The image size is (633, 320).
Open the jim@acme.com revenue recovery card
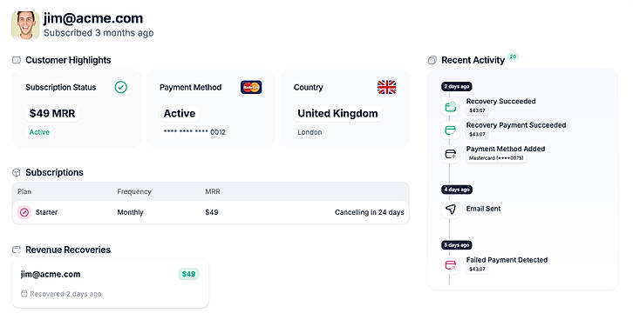tap(110, 284)
